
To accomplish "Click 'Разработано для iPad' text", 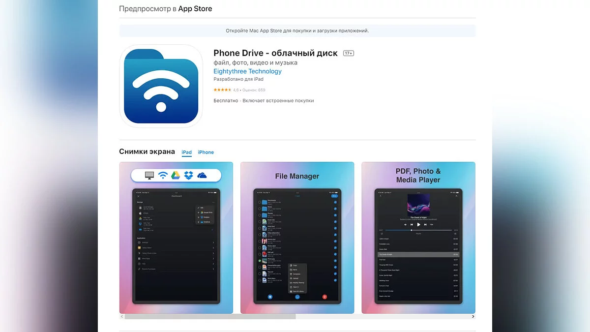I will tap(238, 79).
